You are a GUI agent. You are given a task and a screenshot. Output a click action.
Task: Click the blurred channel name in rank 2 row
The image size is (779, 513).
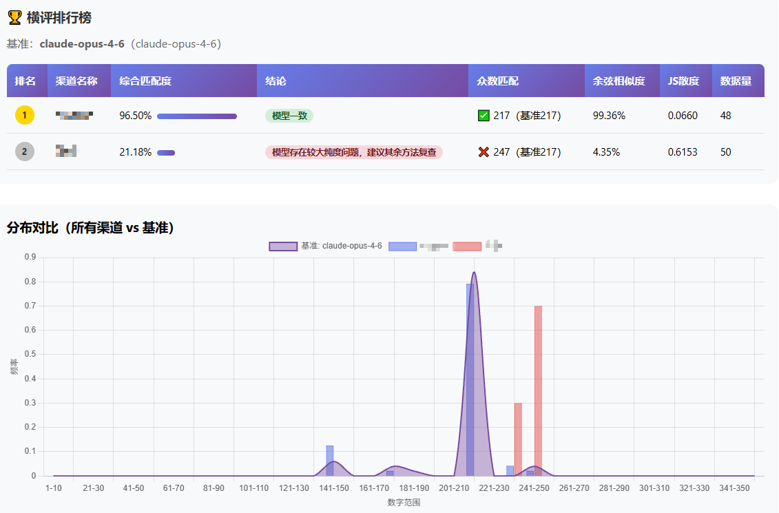tap(67, 151)
